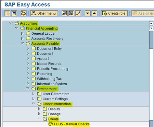Click the Reporting folder icon
154x127 pixels.
point(33,74)
